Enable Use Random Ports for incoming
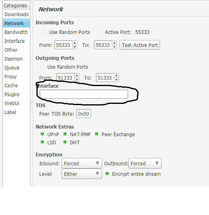 tap(44, 32)
